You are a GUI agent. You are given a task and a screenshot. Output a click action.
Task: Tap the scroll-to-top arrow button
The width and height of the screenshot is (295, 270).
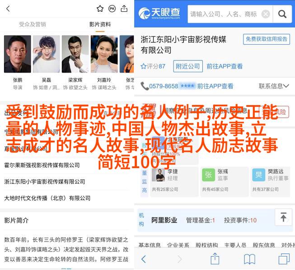[283, 217]
